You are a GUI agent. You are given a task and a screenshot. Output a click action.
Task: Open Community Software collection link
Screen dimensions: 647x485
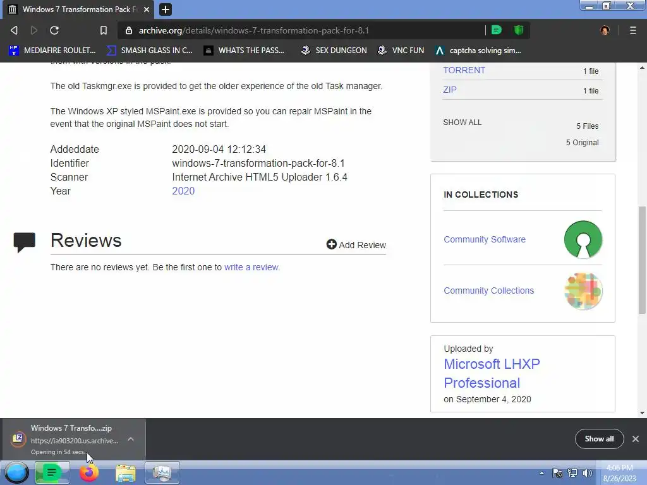pos(485,239)
